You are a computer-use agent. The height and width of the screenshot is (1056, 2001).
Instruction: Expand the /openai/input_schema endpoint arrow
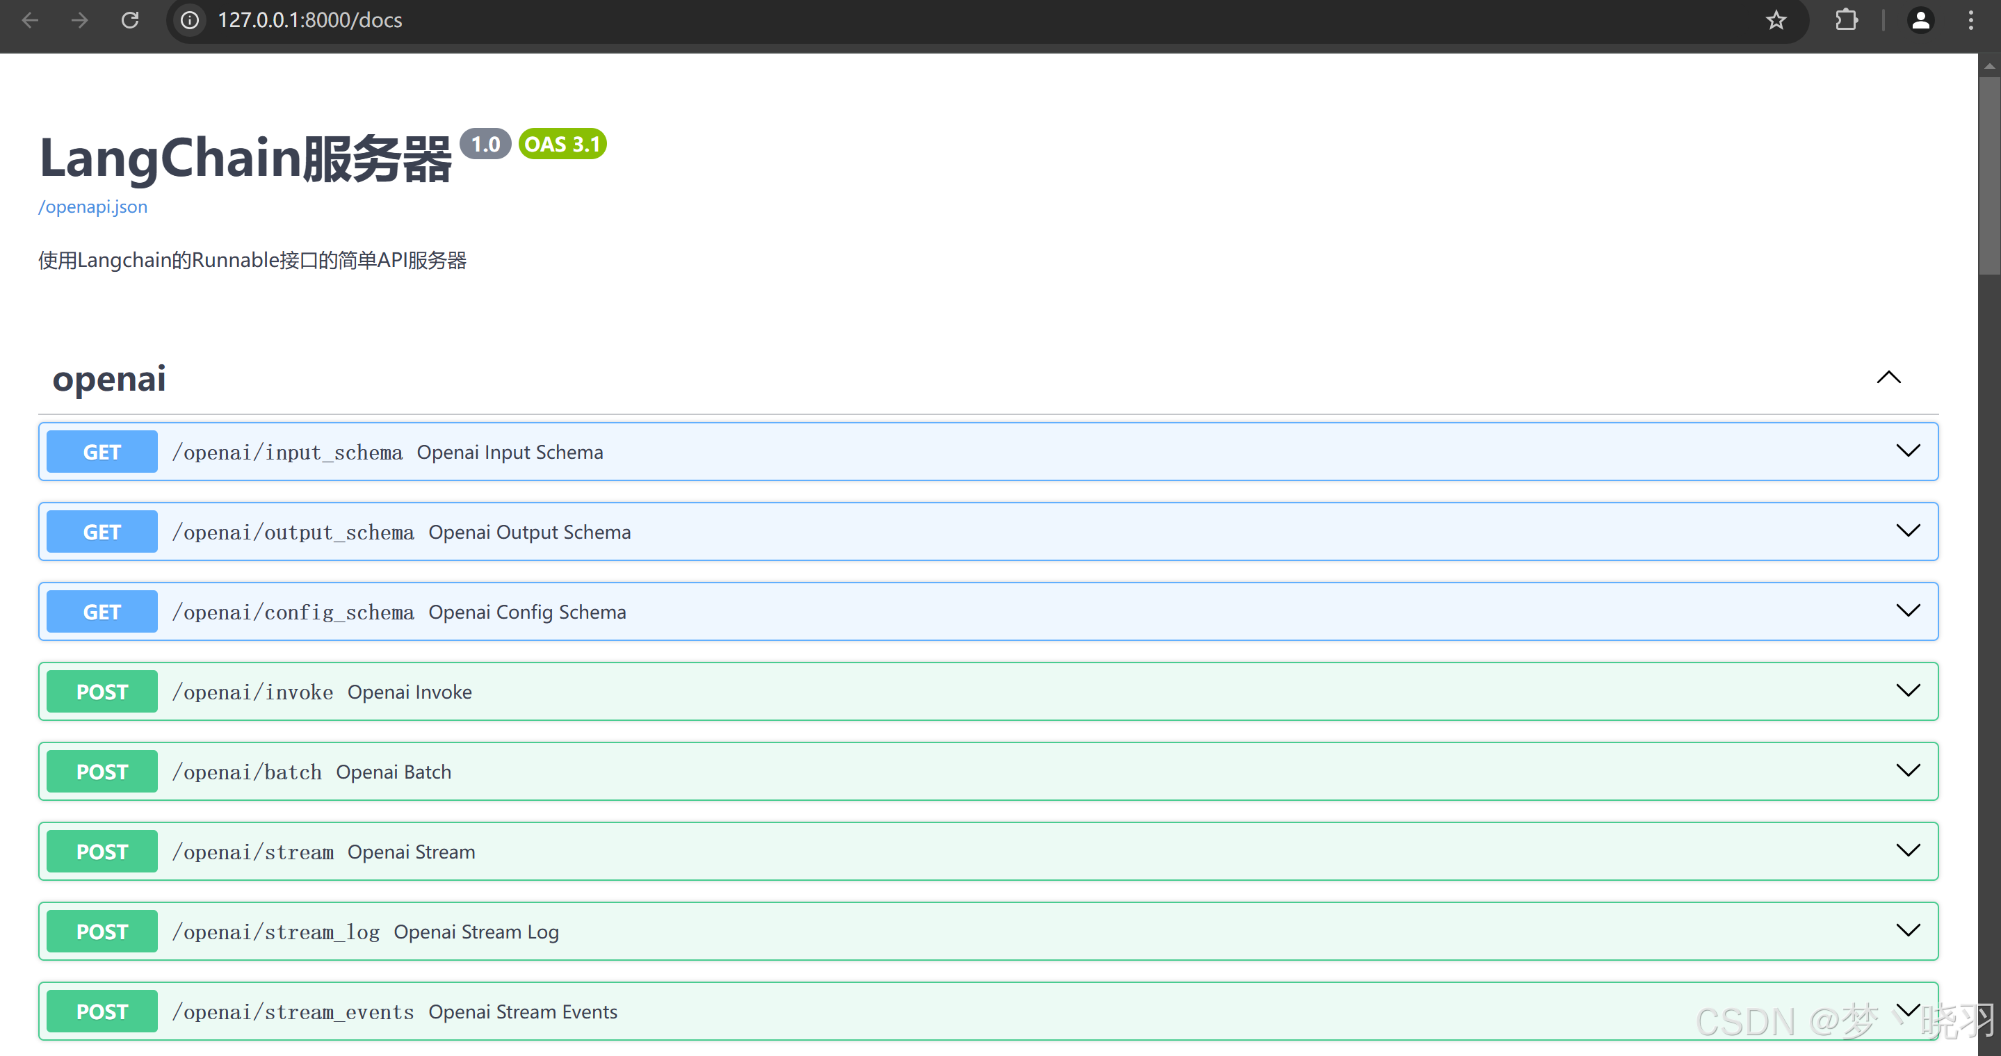click(x=1908, y=451)
